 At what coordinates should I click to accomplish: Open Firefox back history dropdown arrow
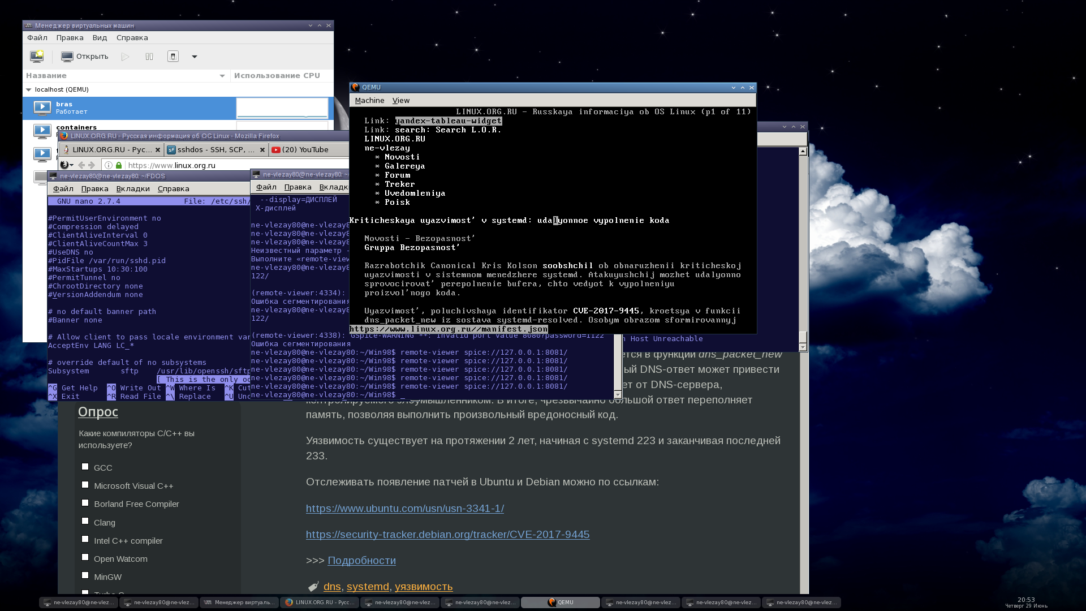click(x=72, y=165)
